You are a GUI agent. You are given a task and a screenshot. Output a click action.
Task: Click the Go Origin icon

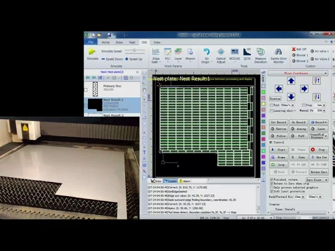pyautogui.click(x=206, y=52)
